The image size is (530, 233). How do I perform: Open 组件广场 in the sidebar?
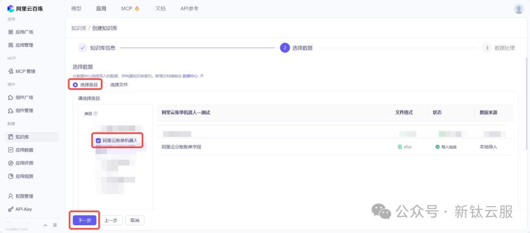tap(21, 98)
